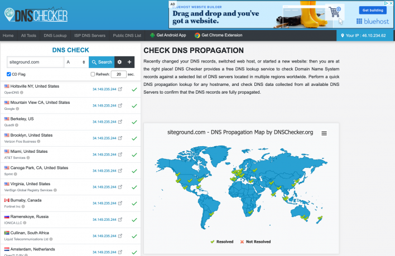
Task: Click info icon next to Verizon Fios Business
Action: point(38,142)
